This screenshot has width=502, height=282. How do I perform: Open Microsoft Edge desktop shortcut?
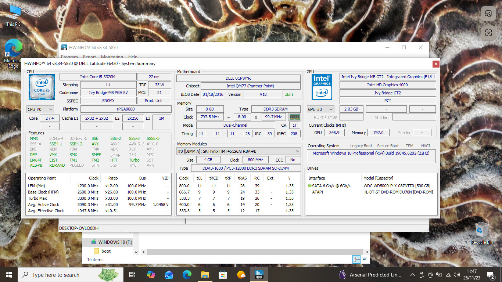13,54
